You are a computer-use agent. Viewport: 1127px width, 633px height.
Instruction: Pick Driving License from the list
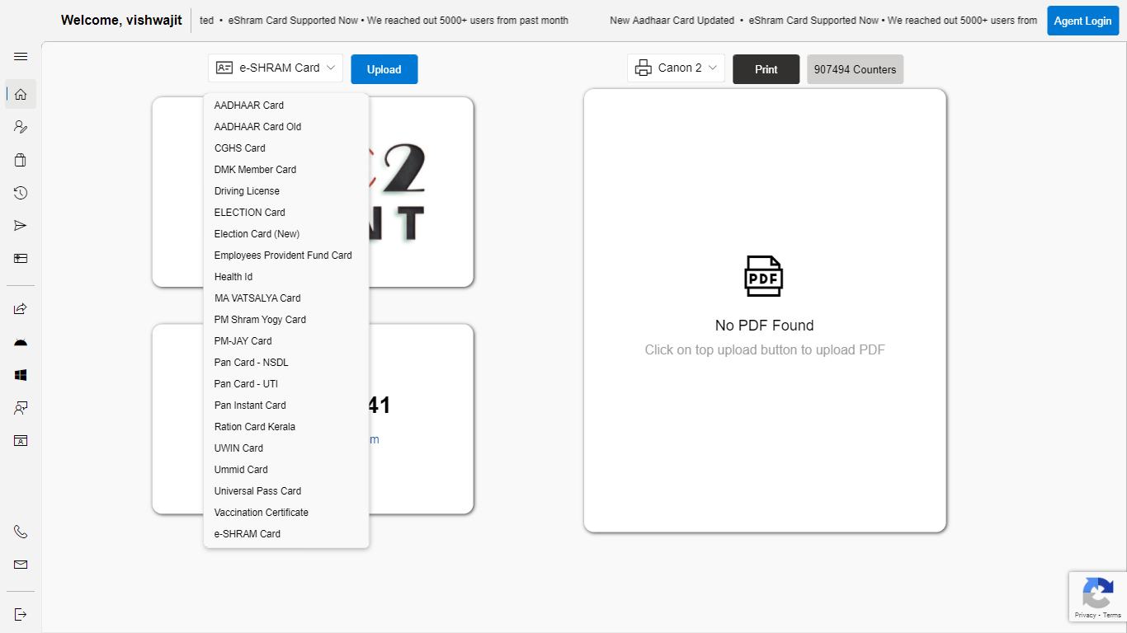[x=286, y=191]
